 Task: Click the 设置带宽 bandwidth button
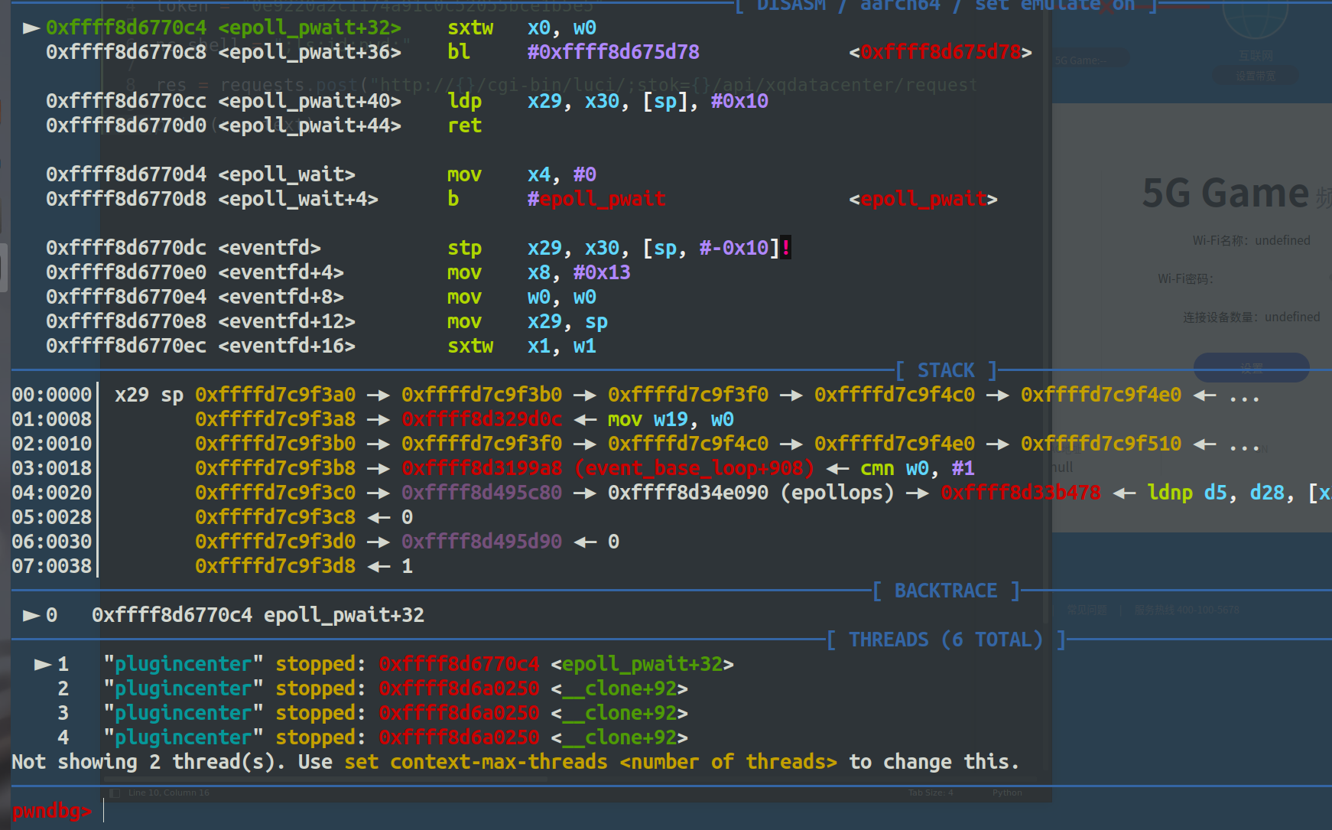pyautogui.click(x=1255, y=76)
